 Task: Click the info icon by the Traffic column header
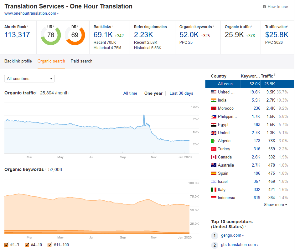click(x=274, y=75)
